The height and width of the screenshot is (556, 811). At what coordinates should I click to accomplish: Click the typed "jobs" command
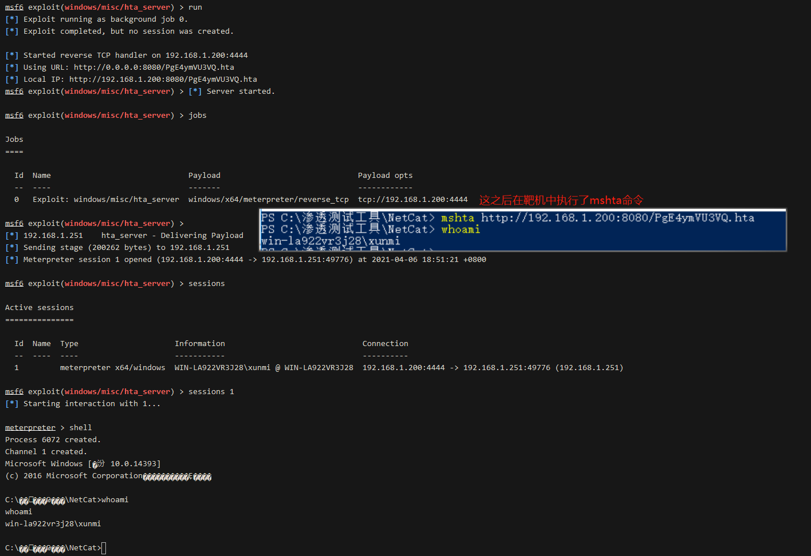tap(198, 116)
